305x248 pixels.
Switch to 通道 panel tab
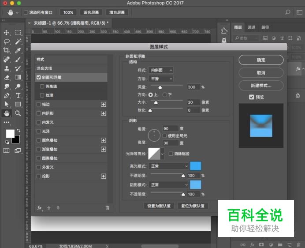click(251, 27)
